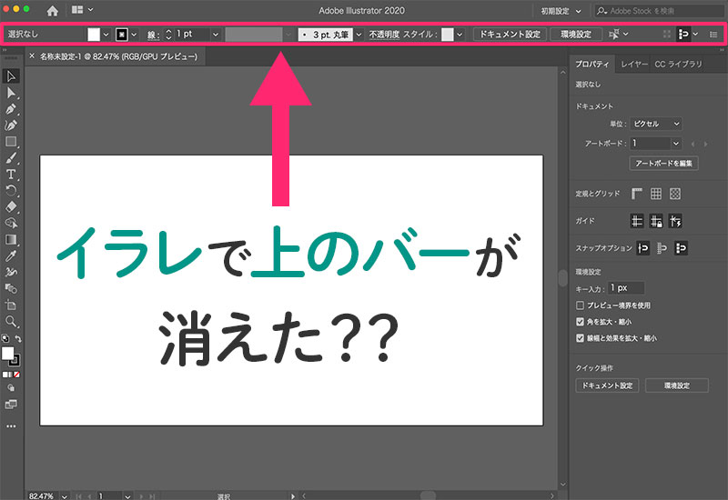The image size is (728, 500).
Task: Click the fill color swatch in control bar
Action: (x=94, y=35)
